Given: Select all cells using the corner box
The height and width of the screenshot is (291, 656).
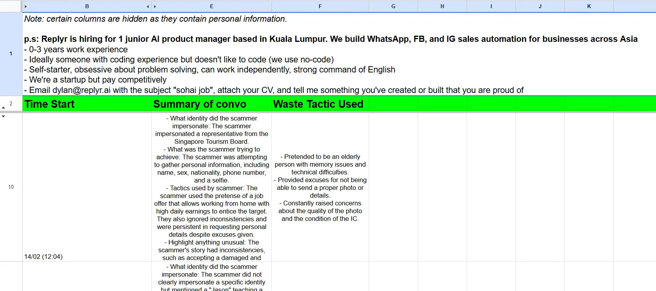Looking at the screenshot, I should coord(11,6).
